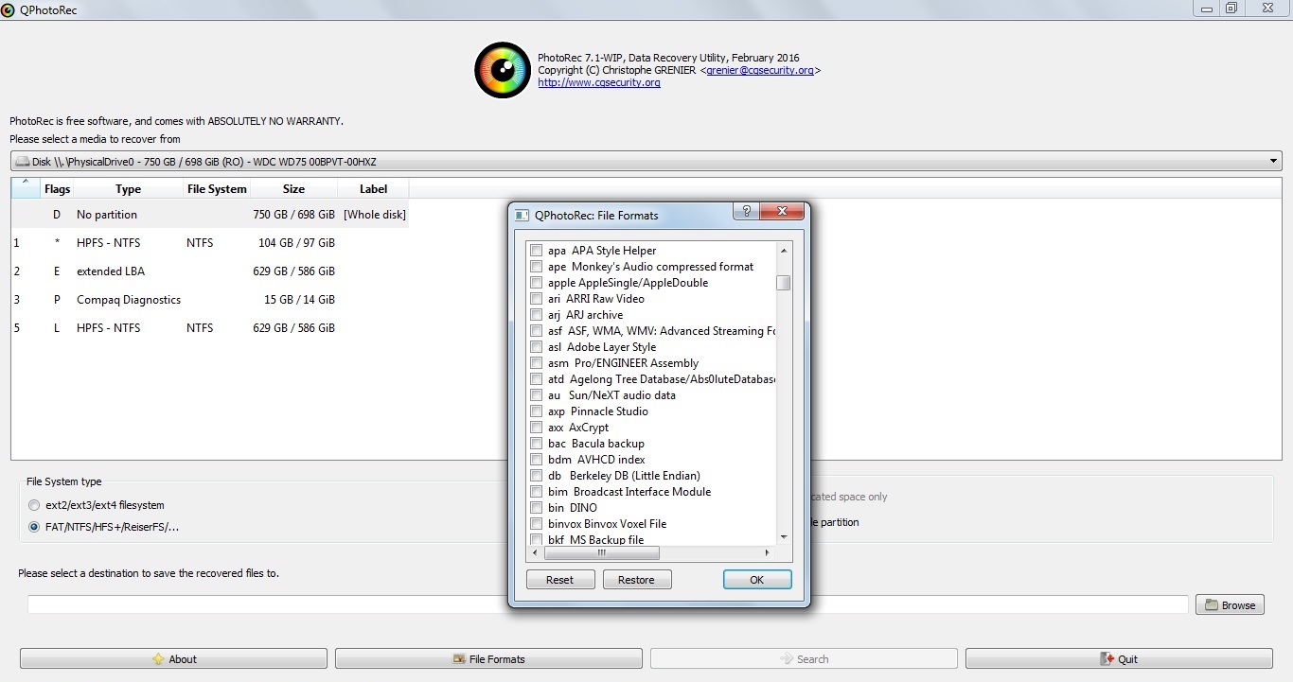Click the horizontal scrollbar thumb in format list
This screenshot has width=1293, height=682.
click(601, 552)
